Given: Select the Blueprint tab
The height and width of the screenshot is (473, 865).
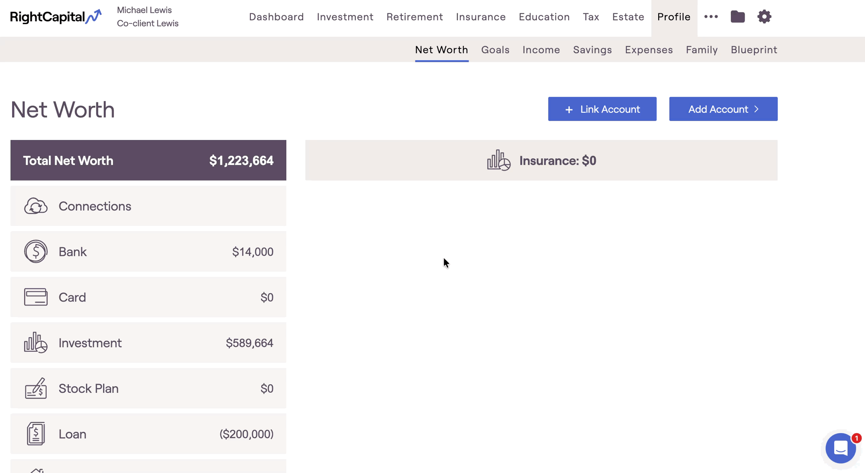Looking at the screenshot, I should click(x=753, y=50).
